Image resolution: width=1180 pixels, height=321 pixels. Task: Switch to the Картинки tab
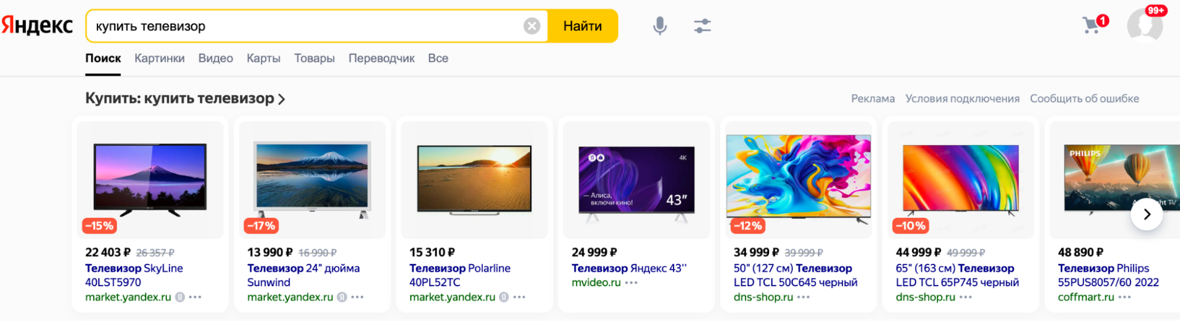point(159,58)
